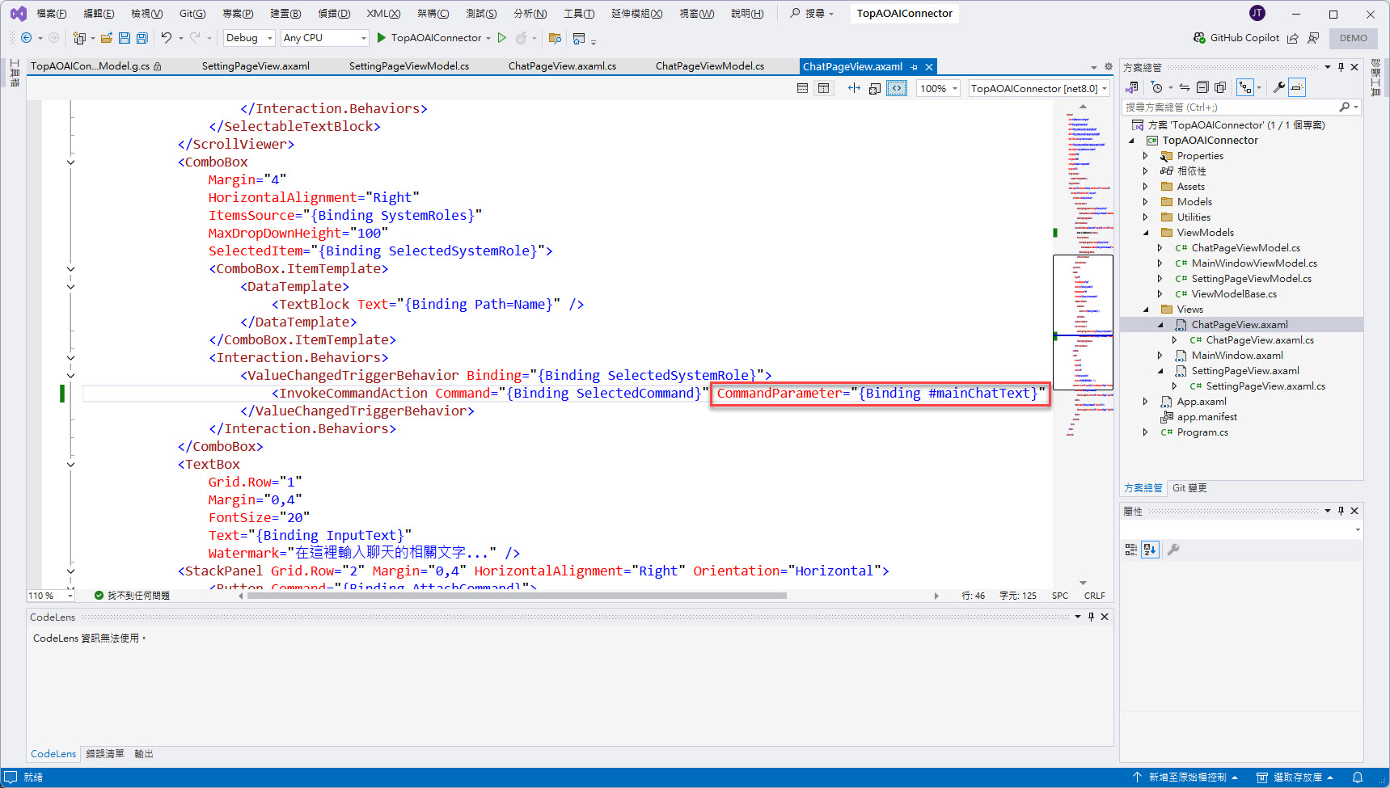Start debugging with the green play icon
1390x788 pixels.
(382, 38)
